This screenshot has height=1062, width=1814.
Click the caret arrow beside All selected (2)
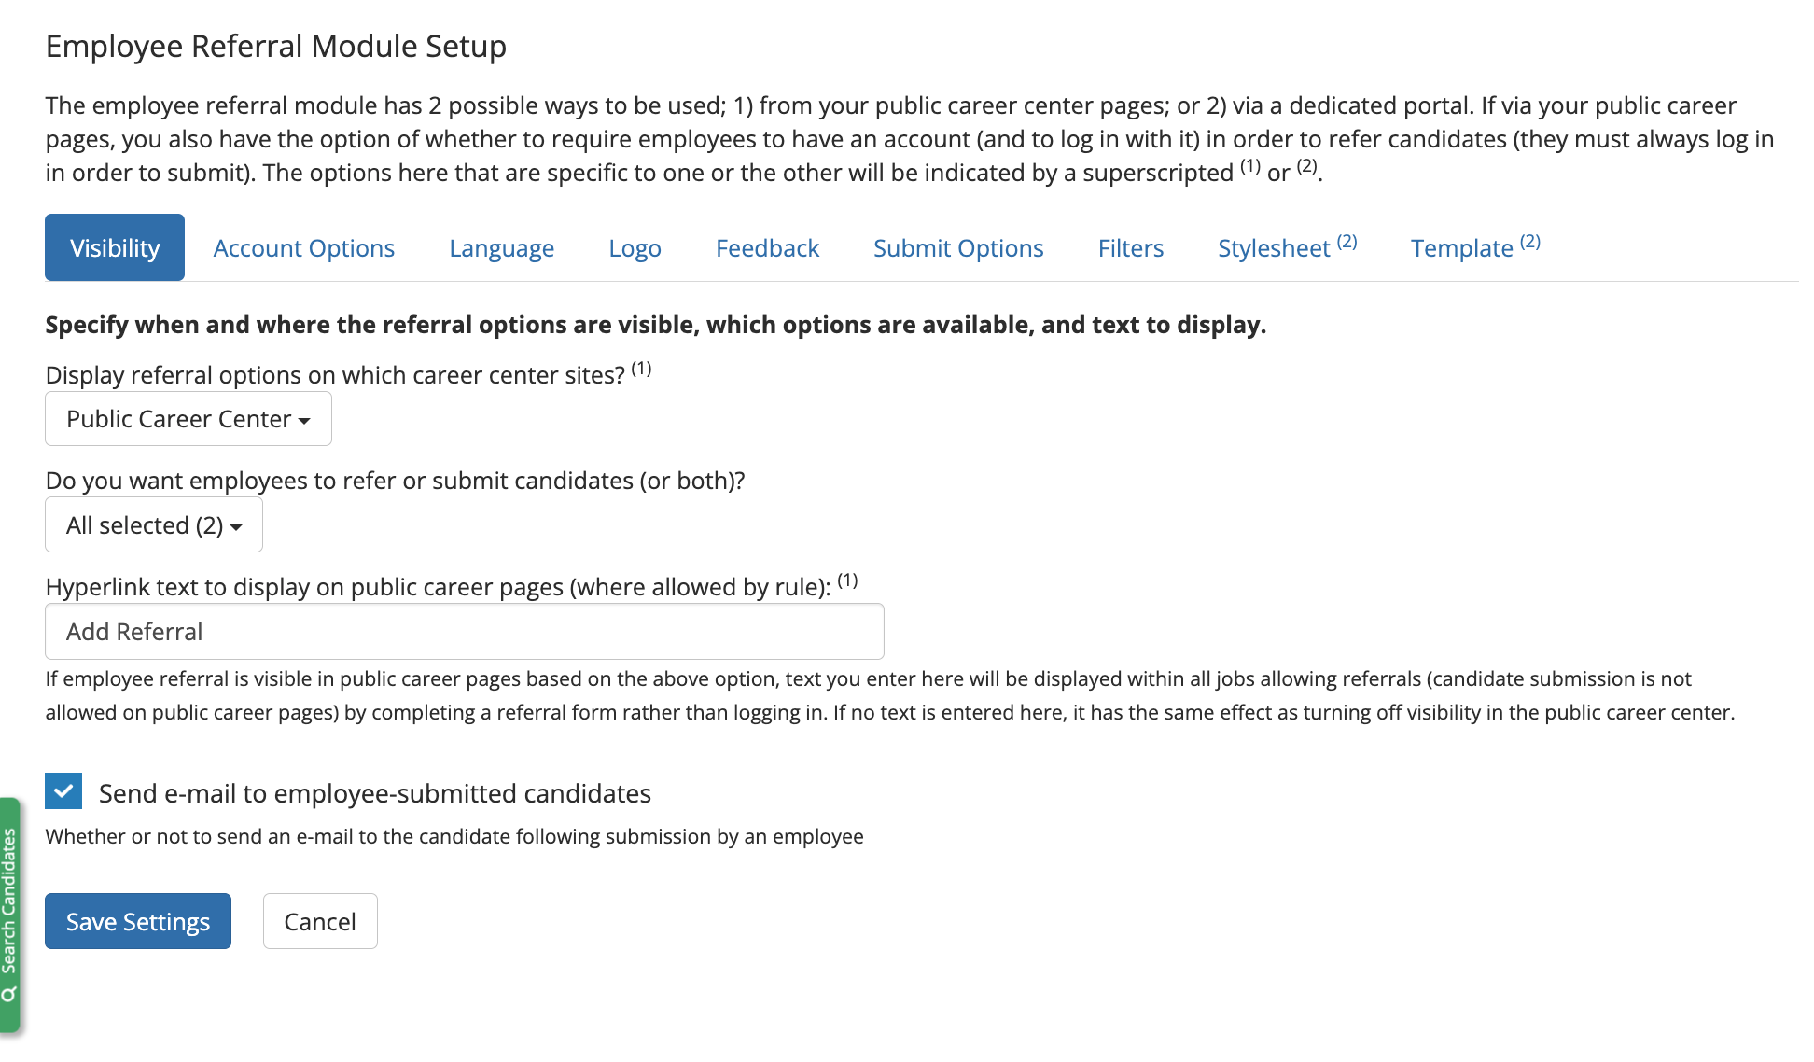click(x=236, y=527)
